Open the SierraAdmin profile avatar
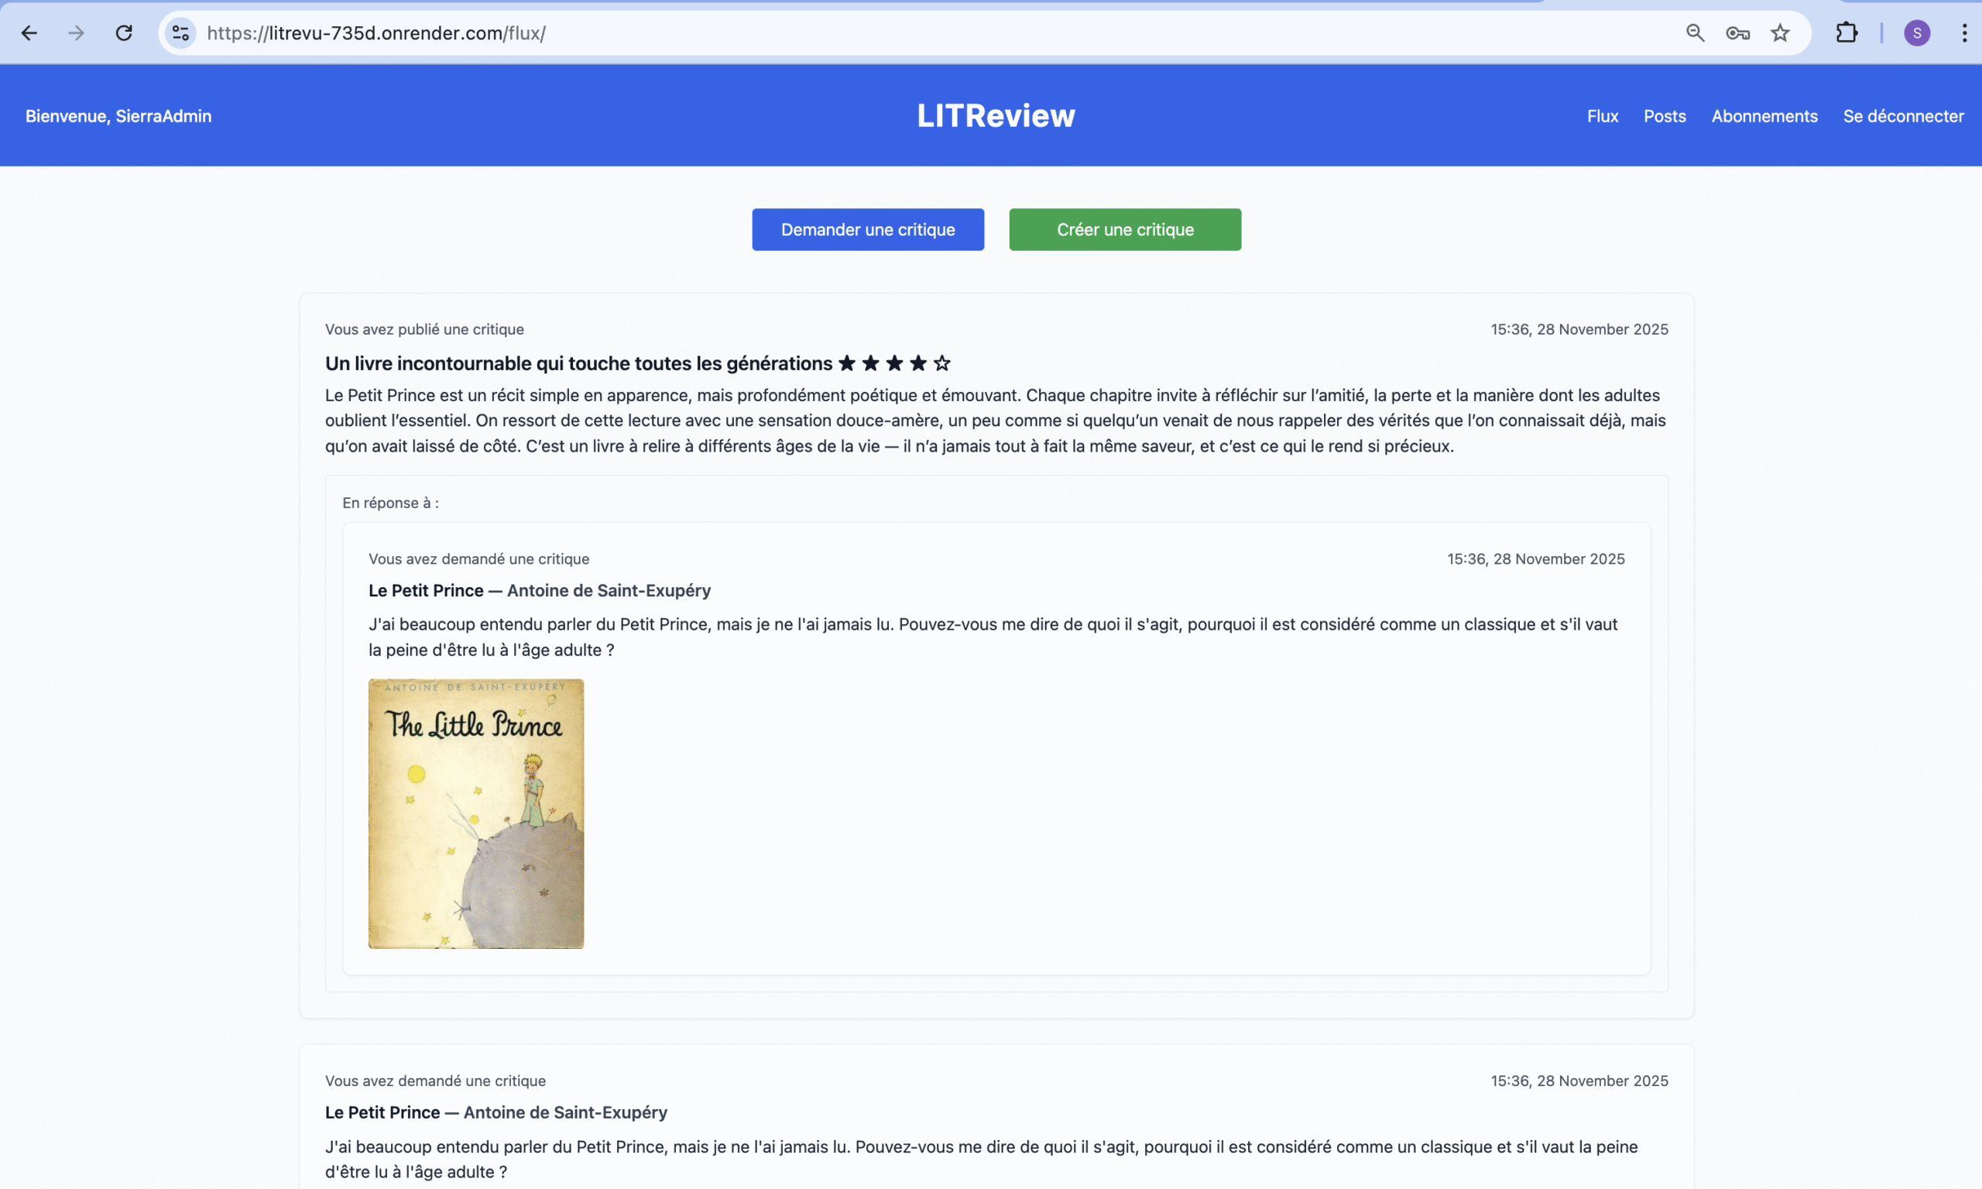This screenshot has height=1189, width=1982. [1917, 33]
